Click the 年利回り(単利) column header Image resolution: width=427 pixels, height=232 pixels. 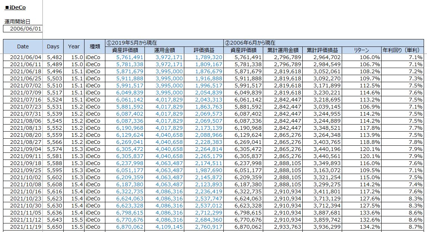[403, 50]
